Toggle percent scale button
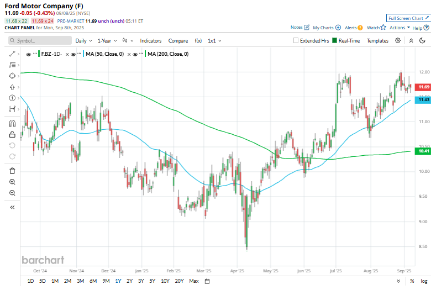This screenshot has width=431, height=290. pyautogui.click(x=412, y=281)
